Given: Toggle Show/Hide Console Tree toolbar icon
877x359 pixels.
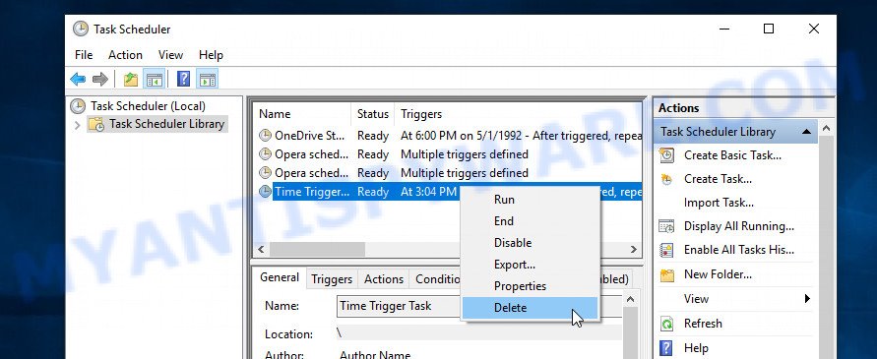Looking at the screenshot, I should pos(154,80).
